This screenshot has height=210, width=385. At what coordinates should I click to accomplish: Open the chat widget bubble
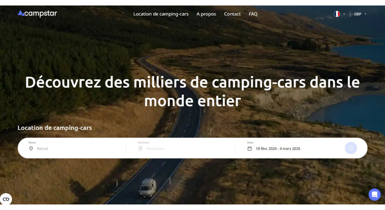[374, 195]
